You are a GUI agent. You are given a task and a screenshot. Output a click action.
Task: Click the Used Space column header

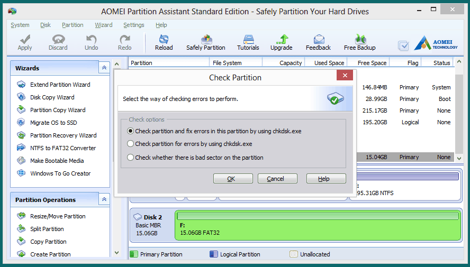click(326, 63)
